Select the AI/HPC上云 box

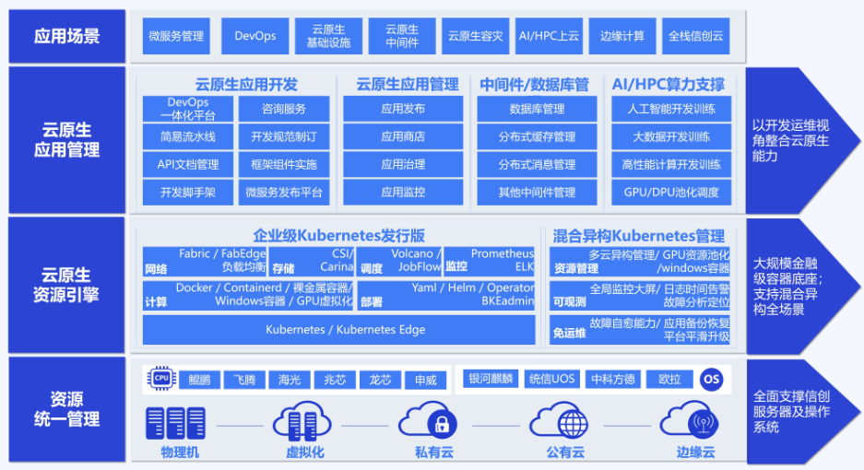549,36
